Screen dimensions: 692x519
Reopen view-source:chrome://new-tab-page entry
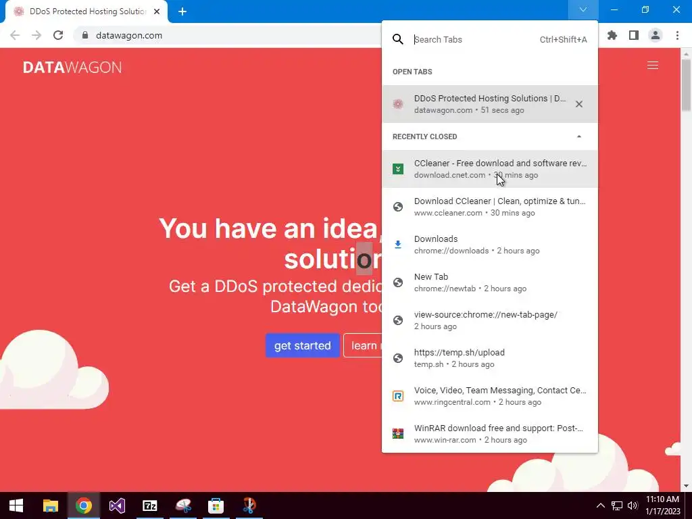click(x=489, y=320)
